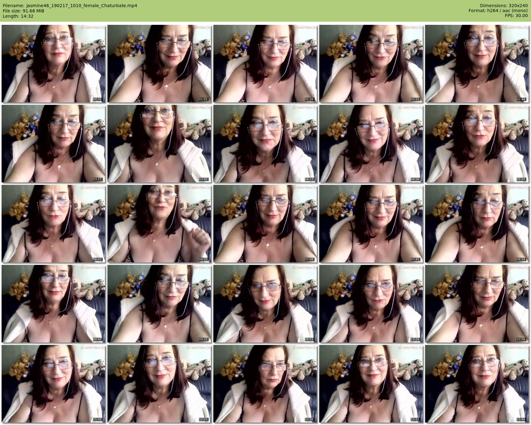Click the frame marked 10:26

tap(371, 304)
